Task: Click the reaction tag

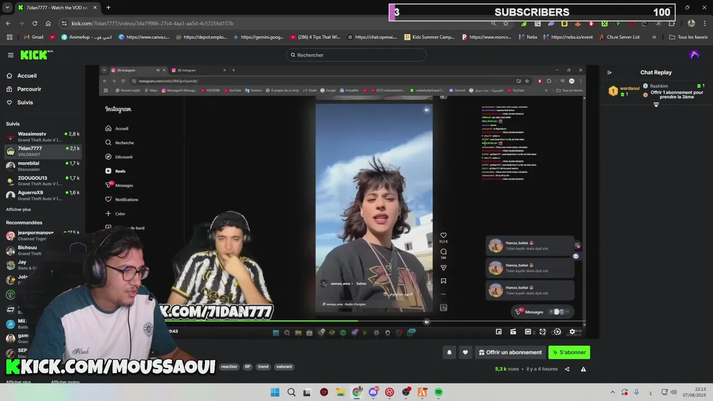Action: pyautogui.click(x=229, y=366)
